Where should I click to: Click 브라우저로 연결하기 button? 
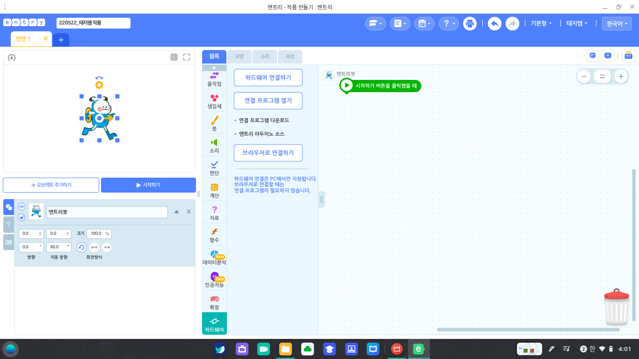[x=268, y=153]
